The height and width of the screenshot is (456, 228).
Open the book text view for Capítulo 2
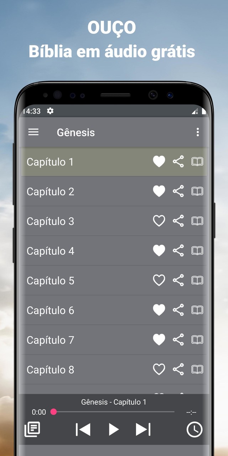click(x=197, y=191)
